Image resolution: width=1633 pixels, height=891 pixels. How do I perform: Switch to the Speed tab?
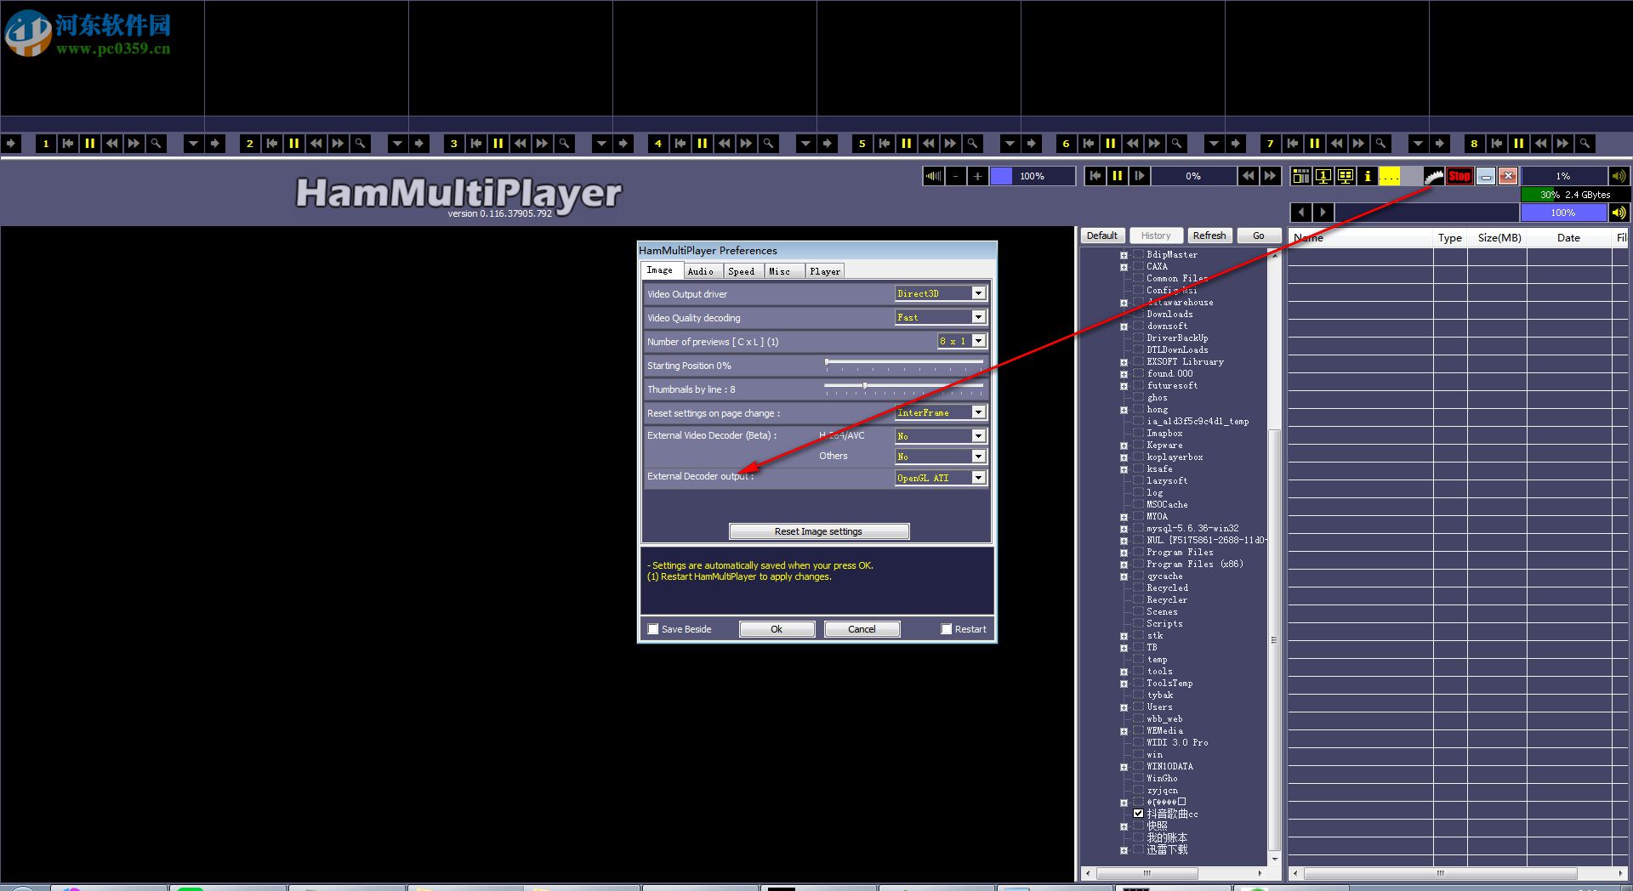tap(742, 271)
